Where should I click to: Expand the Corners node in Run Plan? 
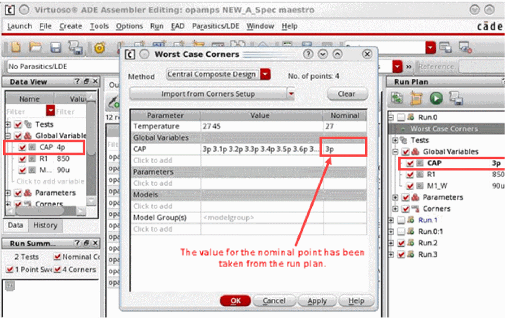[x=395, y=209]
